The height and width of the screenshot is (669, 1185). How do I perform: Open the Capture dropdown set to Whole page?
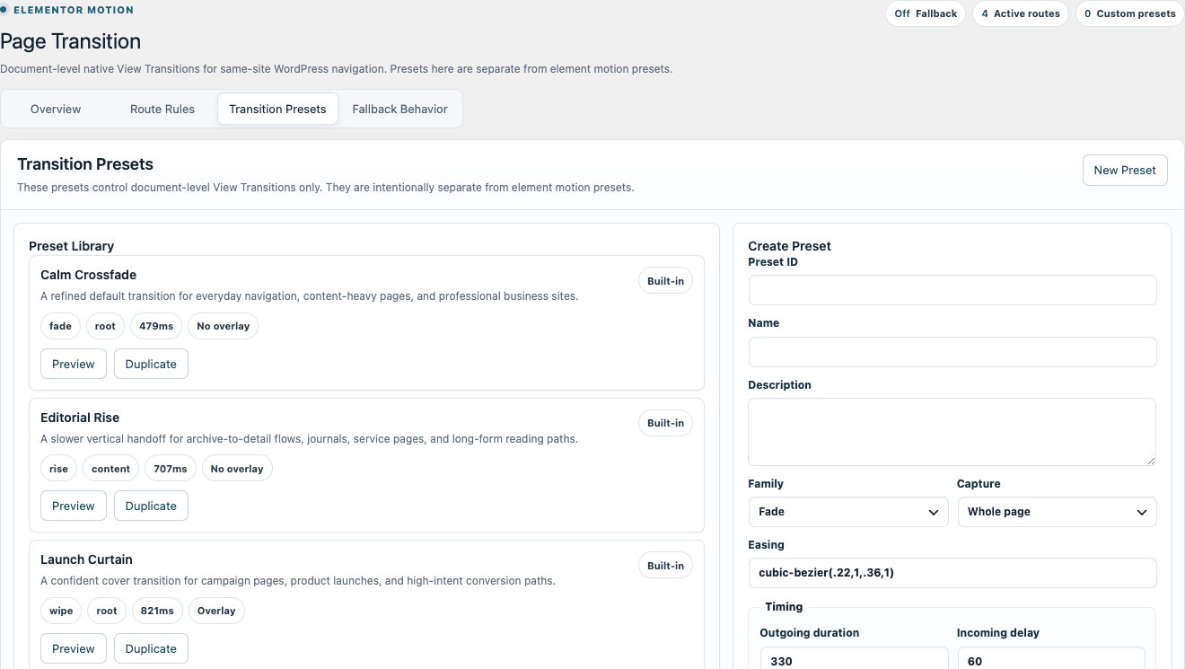pos(1058,512)
